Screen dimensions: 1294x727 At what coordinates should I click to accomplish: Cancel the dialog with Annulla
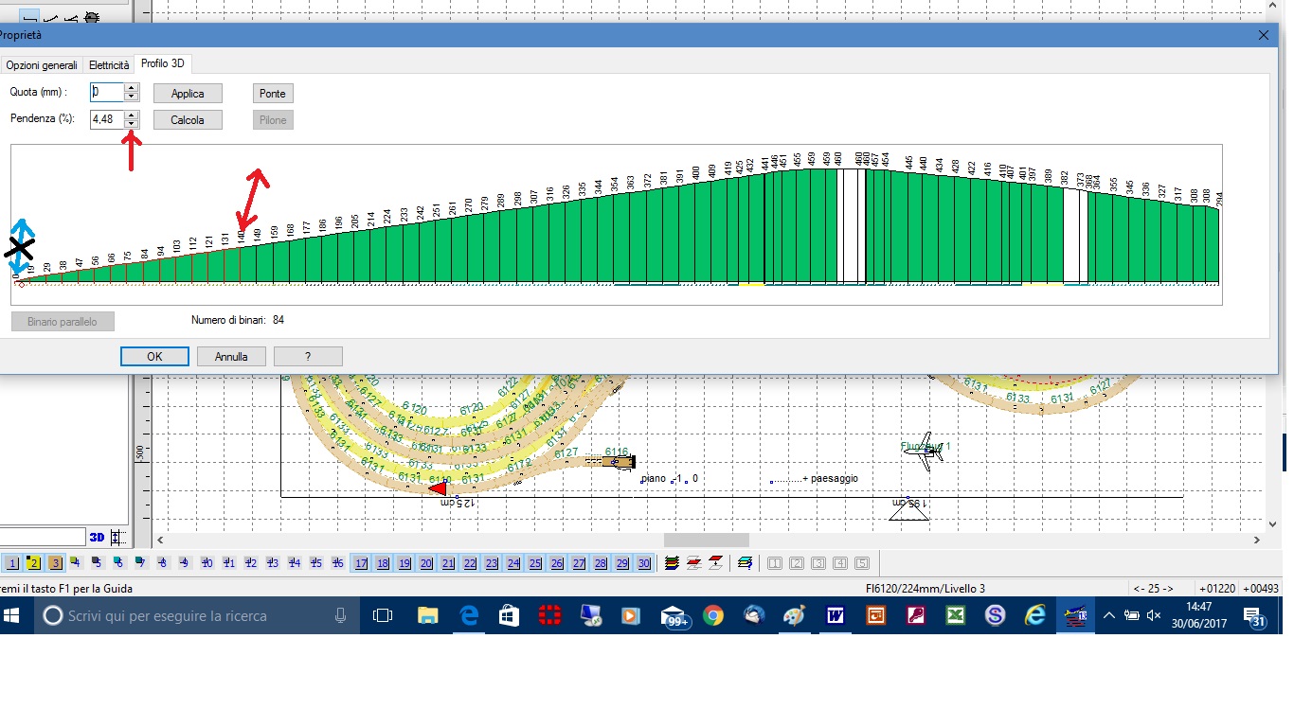(x=231, y=357)
